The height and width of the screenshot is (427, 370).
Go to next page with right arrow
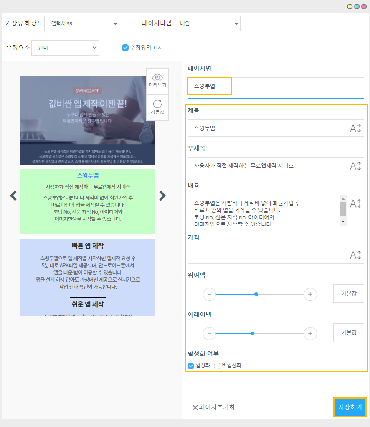(162, 196)
